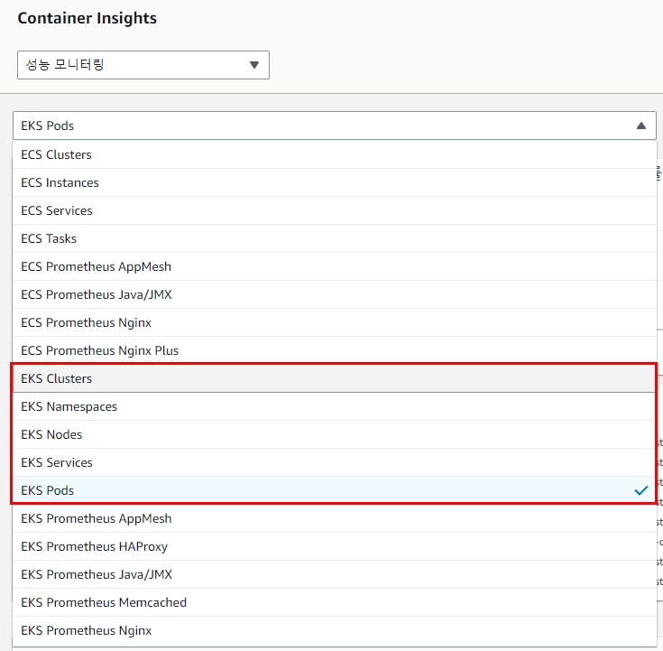Collapse the EKS Pods resource selector
Viewport: 663px width, 651px height.
(335, 126)
